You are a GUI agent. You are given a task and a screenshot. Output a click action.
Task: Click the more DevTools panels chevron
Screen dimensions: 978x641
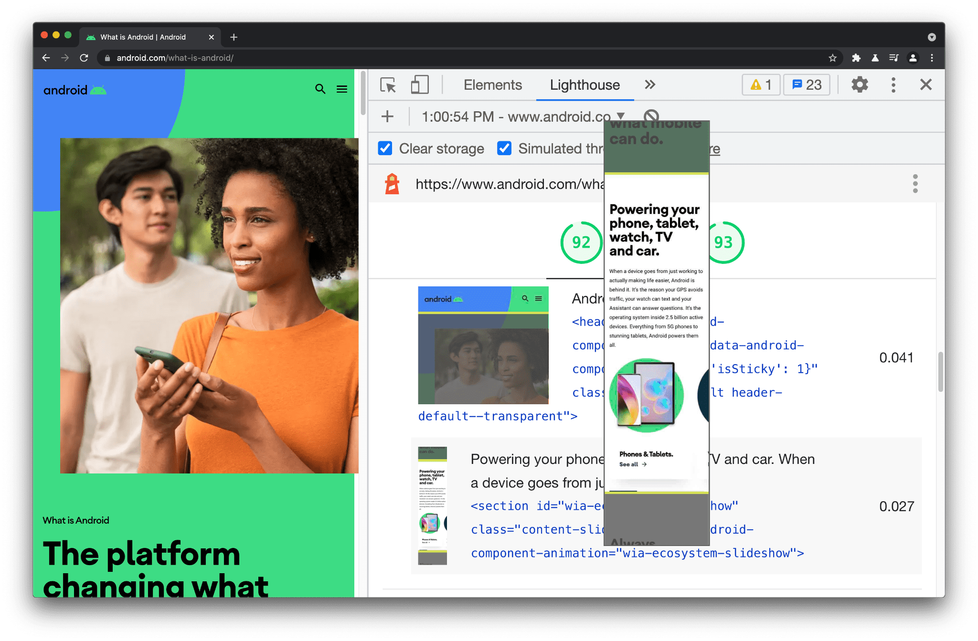tap(649, 85)
